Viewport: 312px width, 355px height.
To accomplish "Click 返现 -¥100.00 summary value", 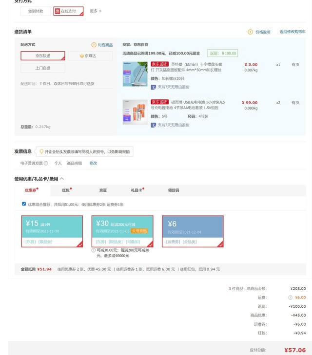I will (297, 306).
